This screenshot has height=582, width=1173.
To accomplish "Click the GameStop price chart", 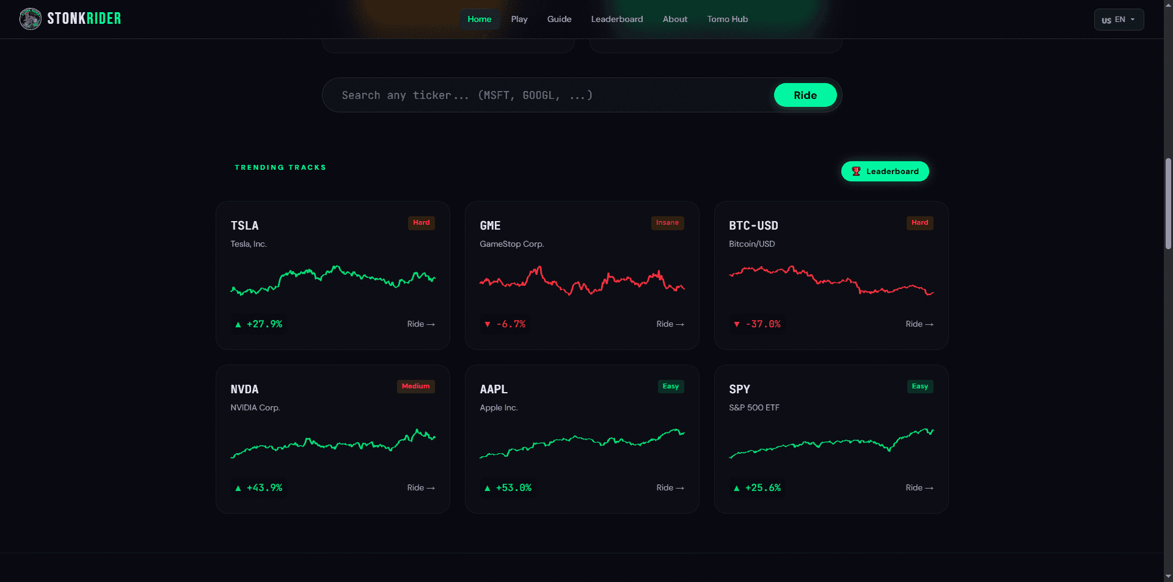I will pos(582,280).
